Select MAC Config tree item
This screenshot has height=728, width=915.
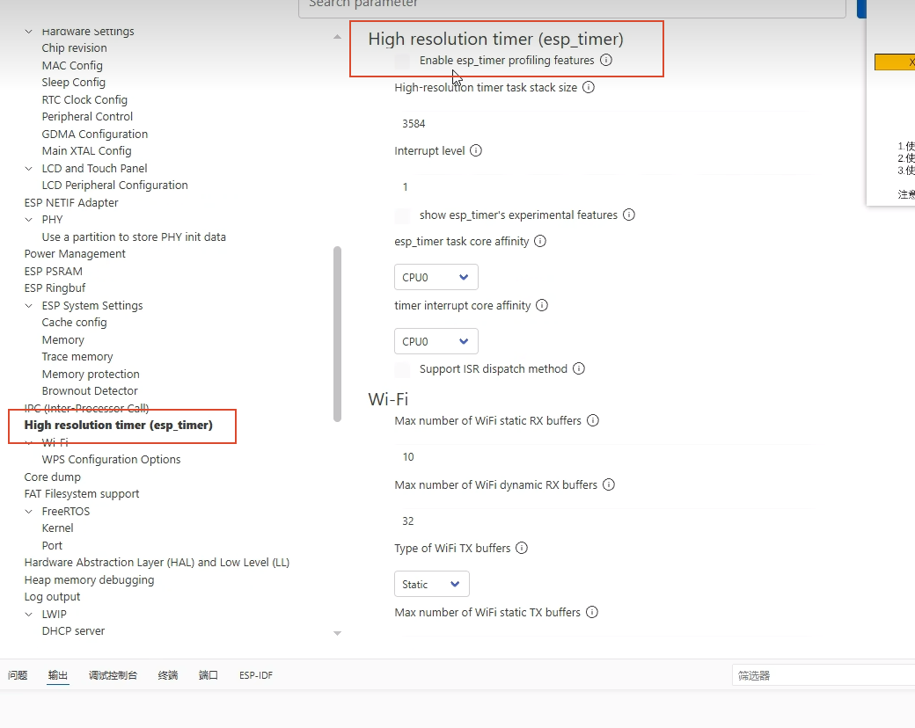click(x=72, y=66)
